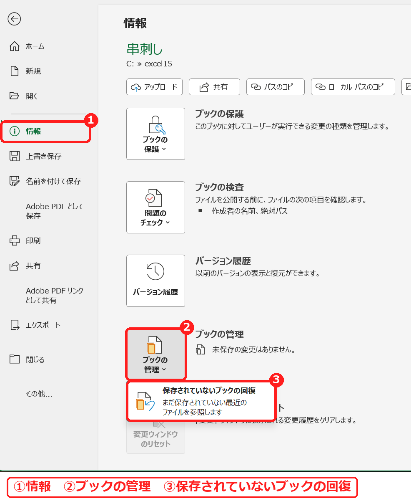Click the open folder icon beside 開く
The image size is (411, 501).
15,96
